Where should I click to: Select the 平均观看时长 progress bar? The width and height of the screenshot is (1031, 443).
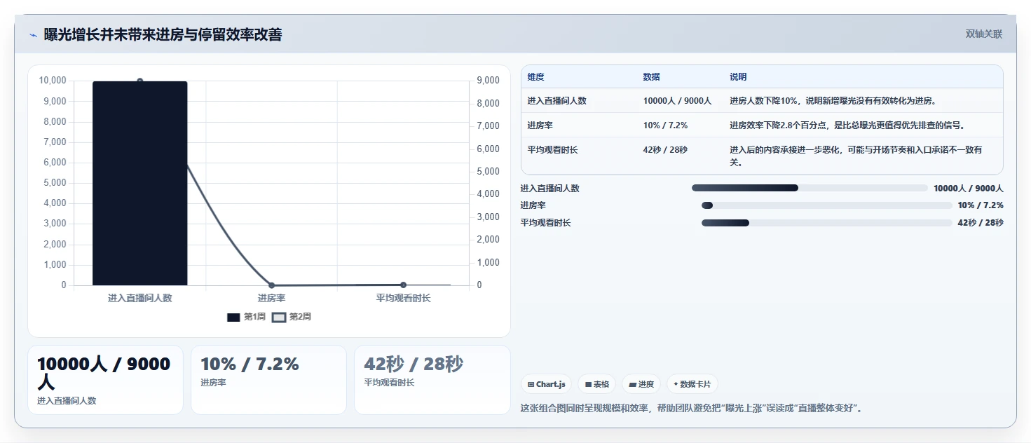pos(827,223)
